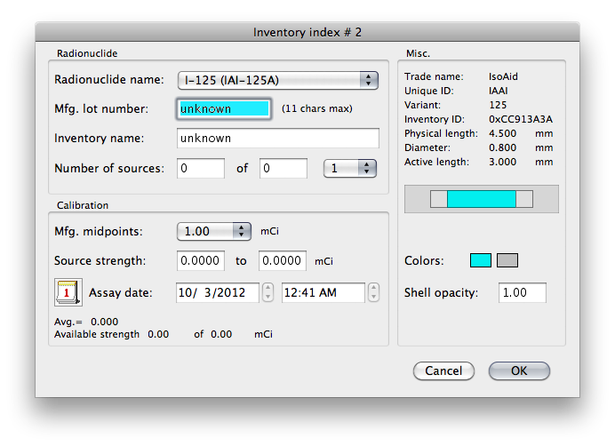Screen dimensions: 615x446
Task: Open the Radionuclide name dropdown
Action: (277, 81)
